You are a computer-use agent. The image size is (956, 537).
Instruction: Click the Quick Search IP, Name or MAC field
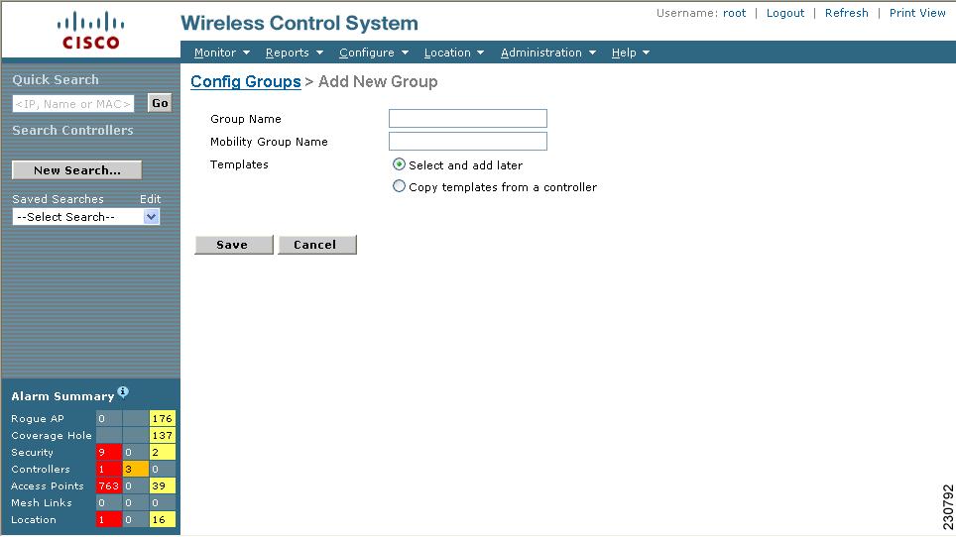pos(73,103)
